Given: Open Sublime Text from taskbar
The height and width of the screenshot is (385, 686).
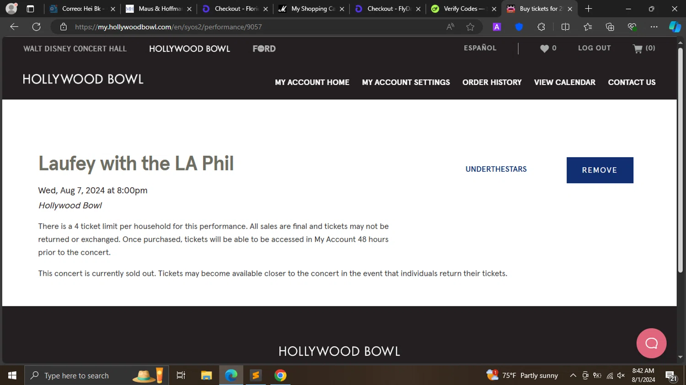Looking at the screenshot, I should click(256, 375).
